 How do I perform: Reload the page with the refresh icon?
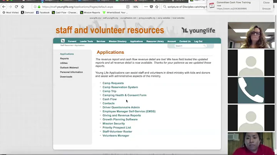tap(16, 7)
